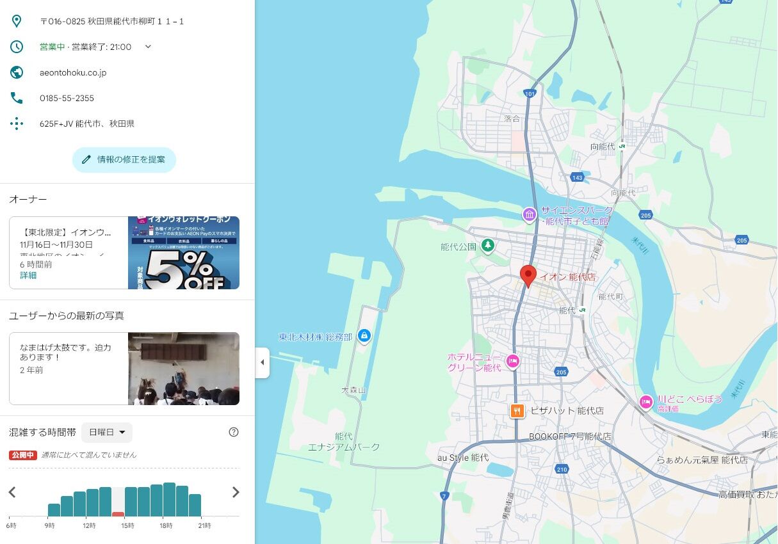The width and height of the screenshot is (778, 544).
Task: Click the globe website icon
Action: pyautogui.click(x=17, y=72)
